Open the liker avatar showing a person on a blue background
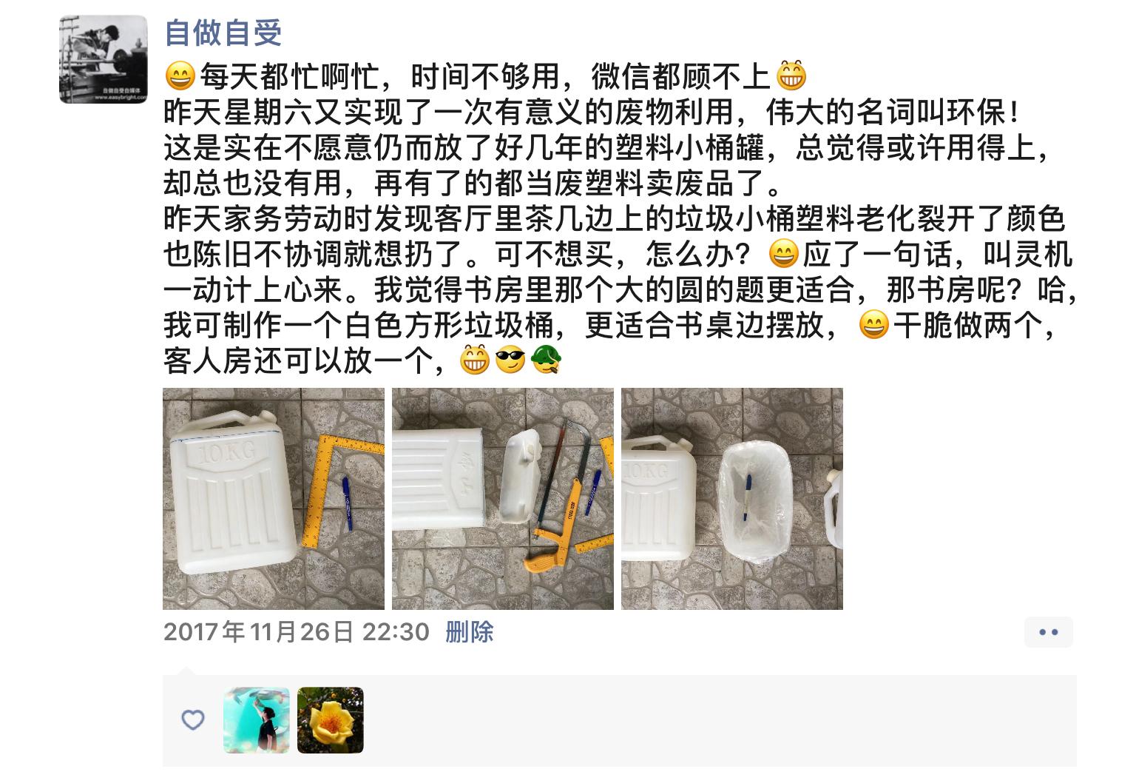This screenshot has height=772, width=1136. click(257, 720)
